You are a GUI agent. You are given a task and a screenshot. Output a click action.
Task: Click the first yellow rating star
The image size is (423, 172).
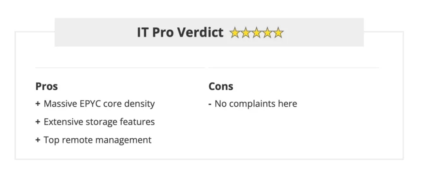point(235,33)
